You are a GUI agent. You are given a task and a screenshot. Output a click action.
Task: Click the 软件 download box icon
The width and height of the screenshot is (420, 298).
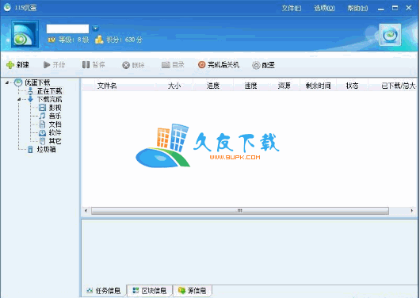(42, 132)
